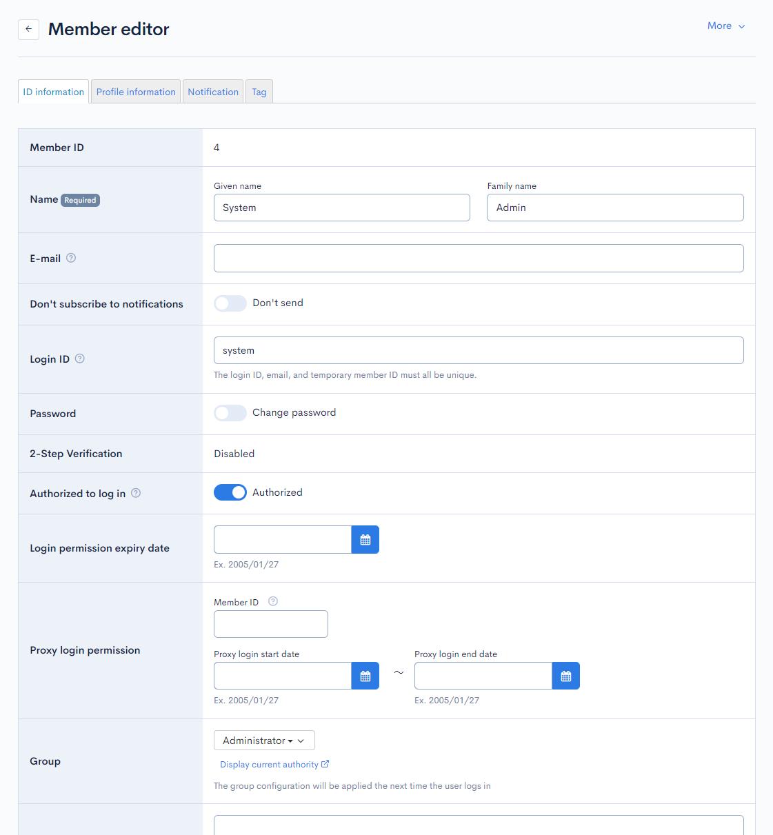Open the Login permission expiry date calendar picker

365,539
